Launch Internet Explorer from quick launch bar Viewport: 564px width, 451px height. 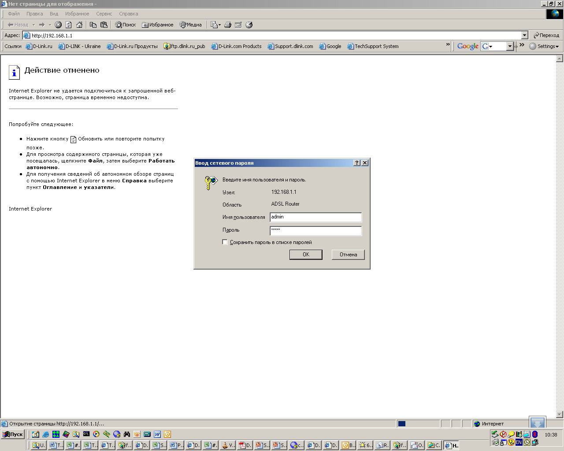(45, 434)
